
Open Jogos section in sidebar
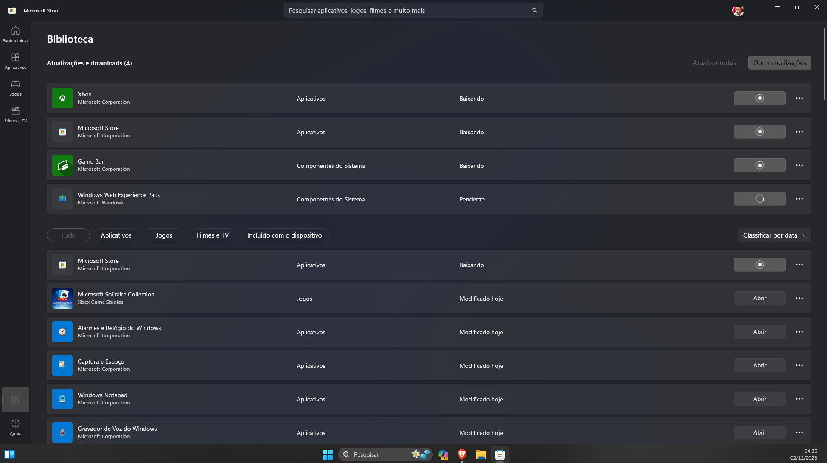pyautogui.click(x=16, y=88)
